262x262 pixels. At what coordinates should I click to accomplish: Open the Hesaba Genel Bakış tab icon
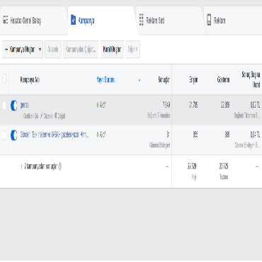(x=6, y=20)
